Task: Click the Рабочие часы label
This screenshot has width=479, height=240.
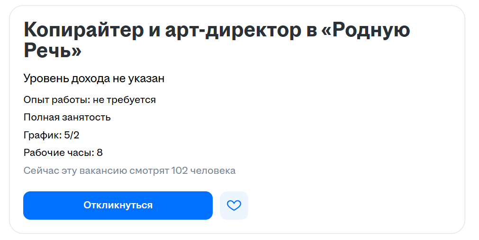Action: (x=59, y=153)
